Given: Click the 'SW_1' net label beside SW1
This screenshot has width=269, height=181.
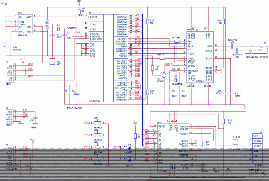Looking at the screenshot, I should tap(87, 122).
